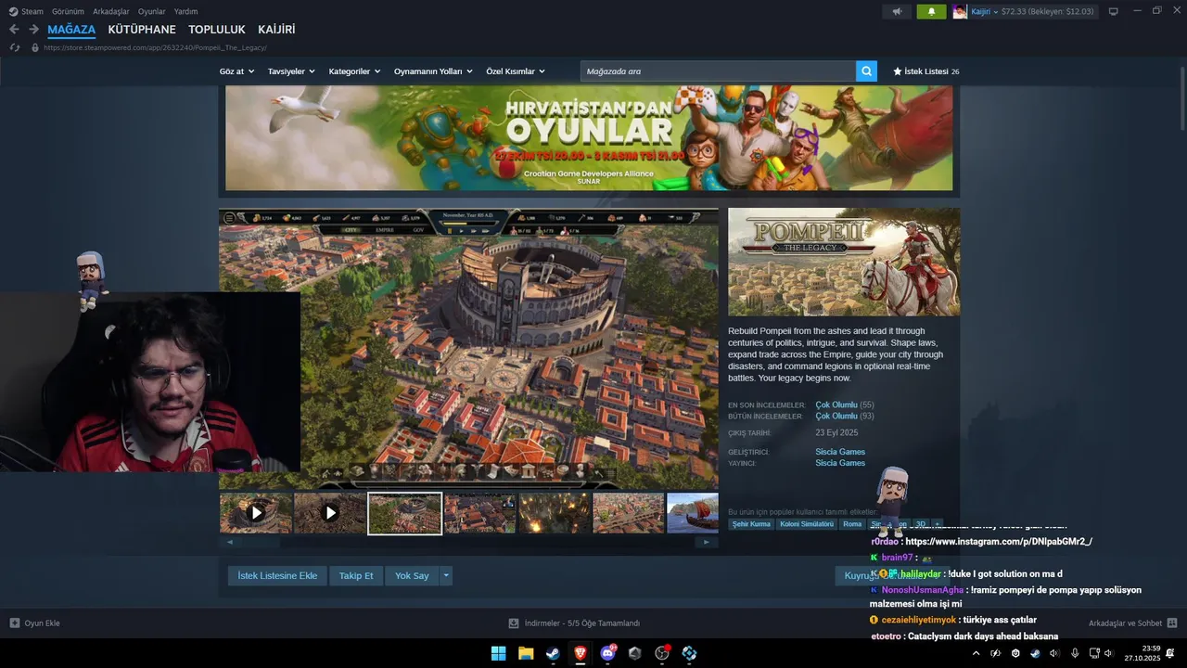This screenshot has width=1187, height=668.
Task: Open the green notifications bell
Action: (931, 11)
